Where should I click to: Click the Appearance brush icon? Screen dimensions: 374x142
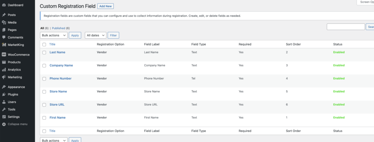4,87
